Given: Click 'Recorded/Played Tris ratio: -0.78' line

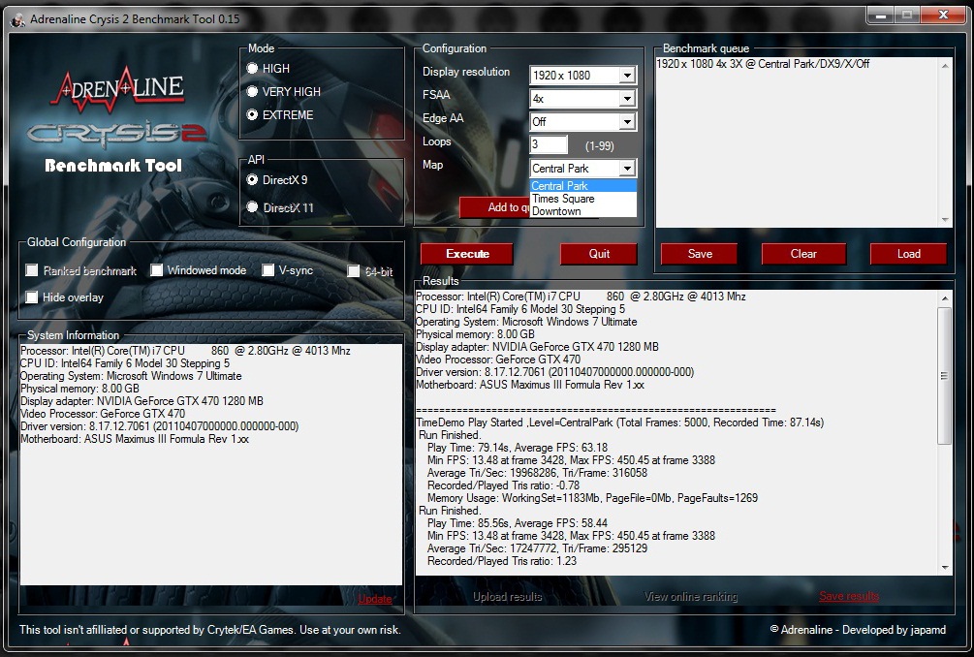Looking at the screenshot, I should 503,485.
